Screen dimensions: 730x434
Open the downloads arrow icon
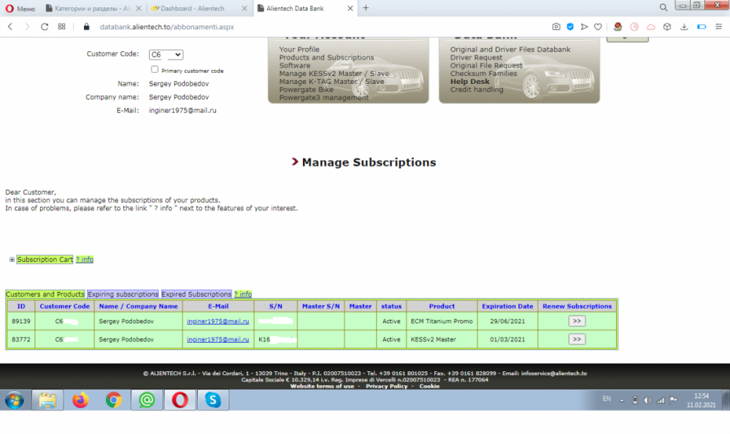(x=684, y=26)
